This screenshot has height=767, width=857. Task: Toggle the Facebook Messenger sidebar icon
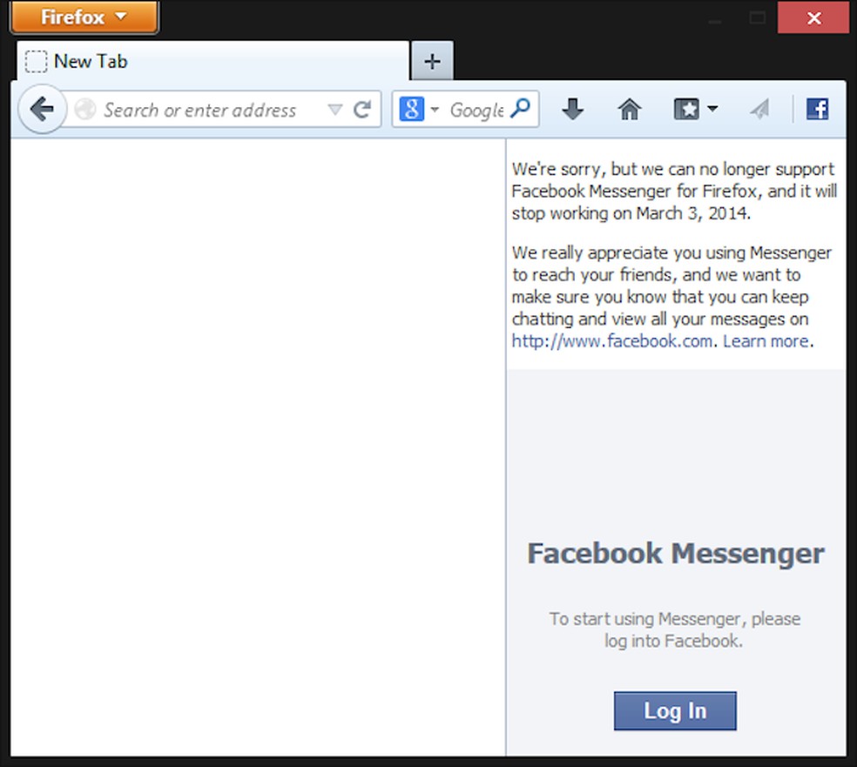817,109
